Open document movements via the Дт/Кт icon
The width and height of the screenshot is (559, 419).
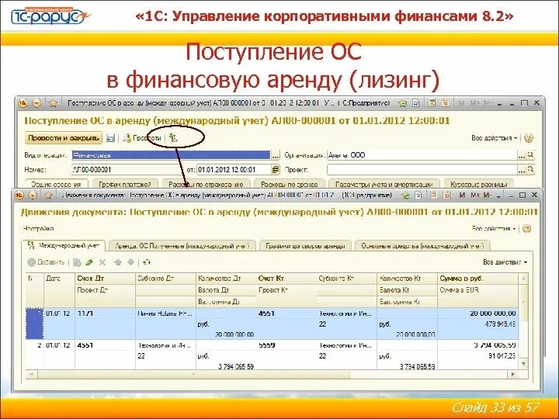coord(173,138)
